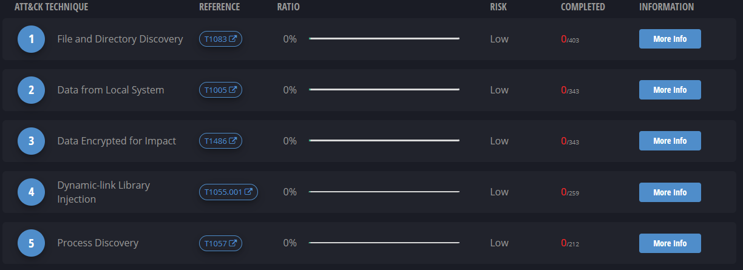Screen dimensions: 743x270
Task: Open More Info for Process Discovery
Action: click(670, 243)
